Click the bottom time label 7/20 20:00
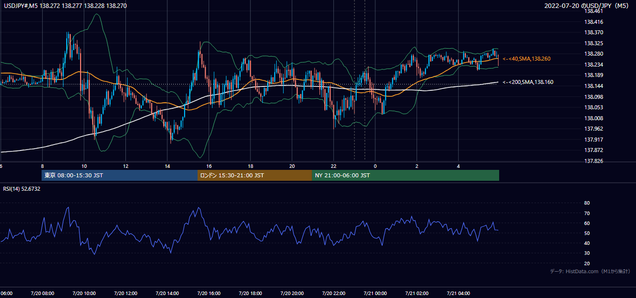Viewport: 636px width, 298px height. tap(292, 294)
